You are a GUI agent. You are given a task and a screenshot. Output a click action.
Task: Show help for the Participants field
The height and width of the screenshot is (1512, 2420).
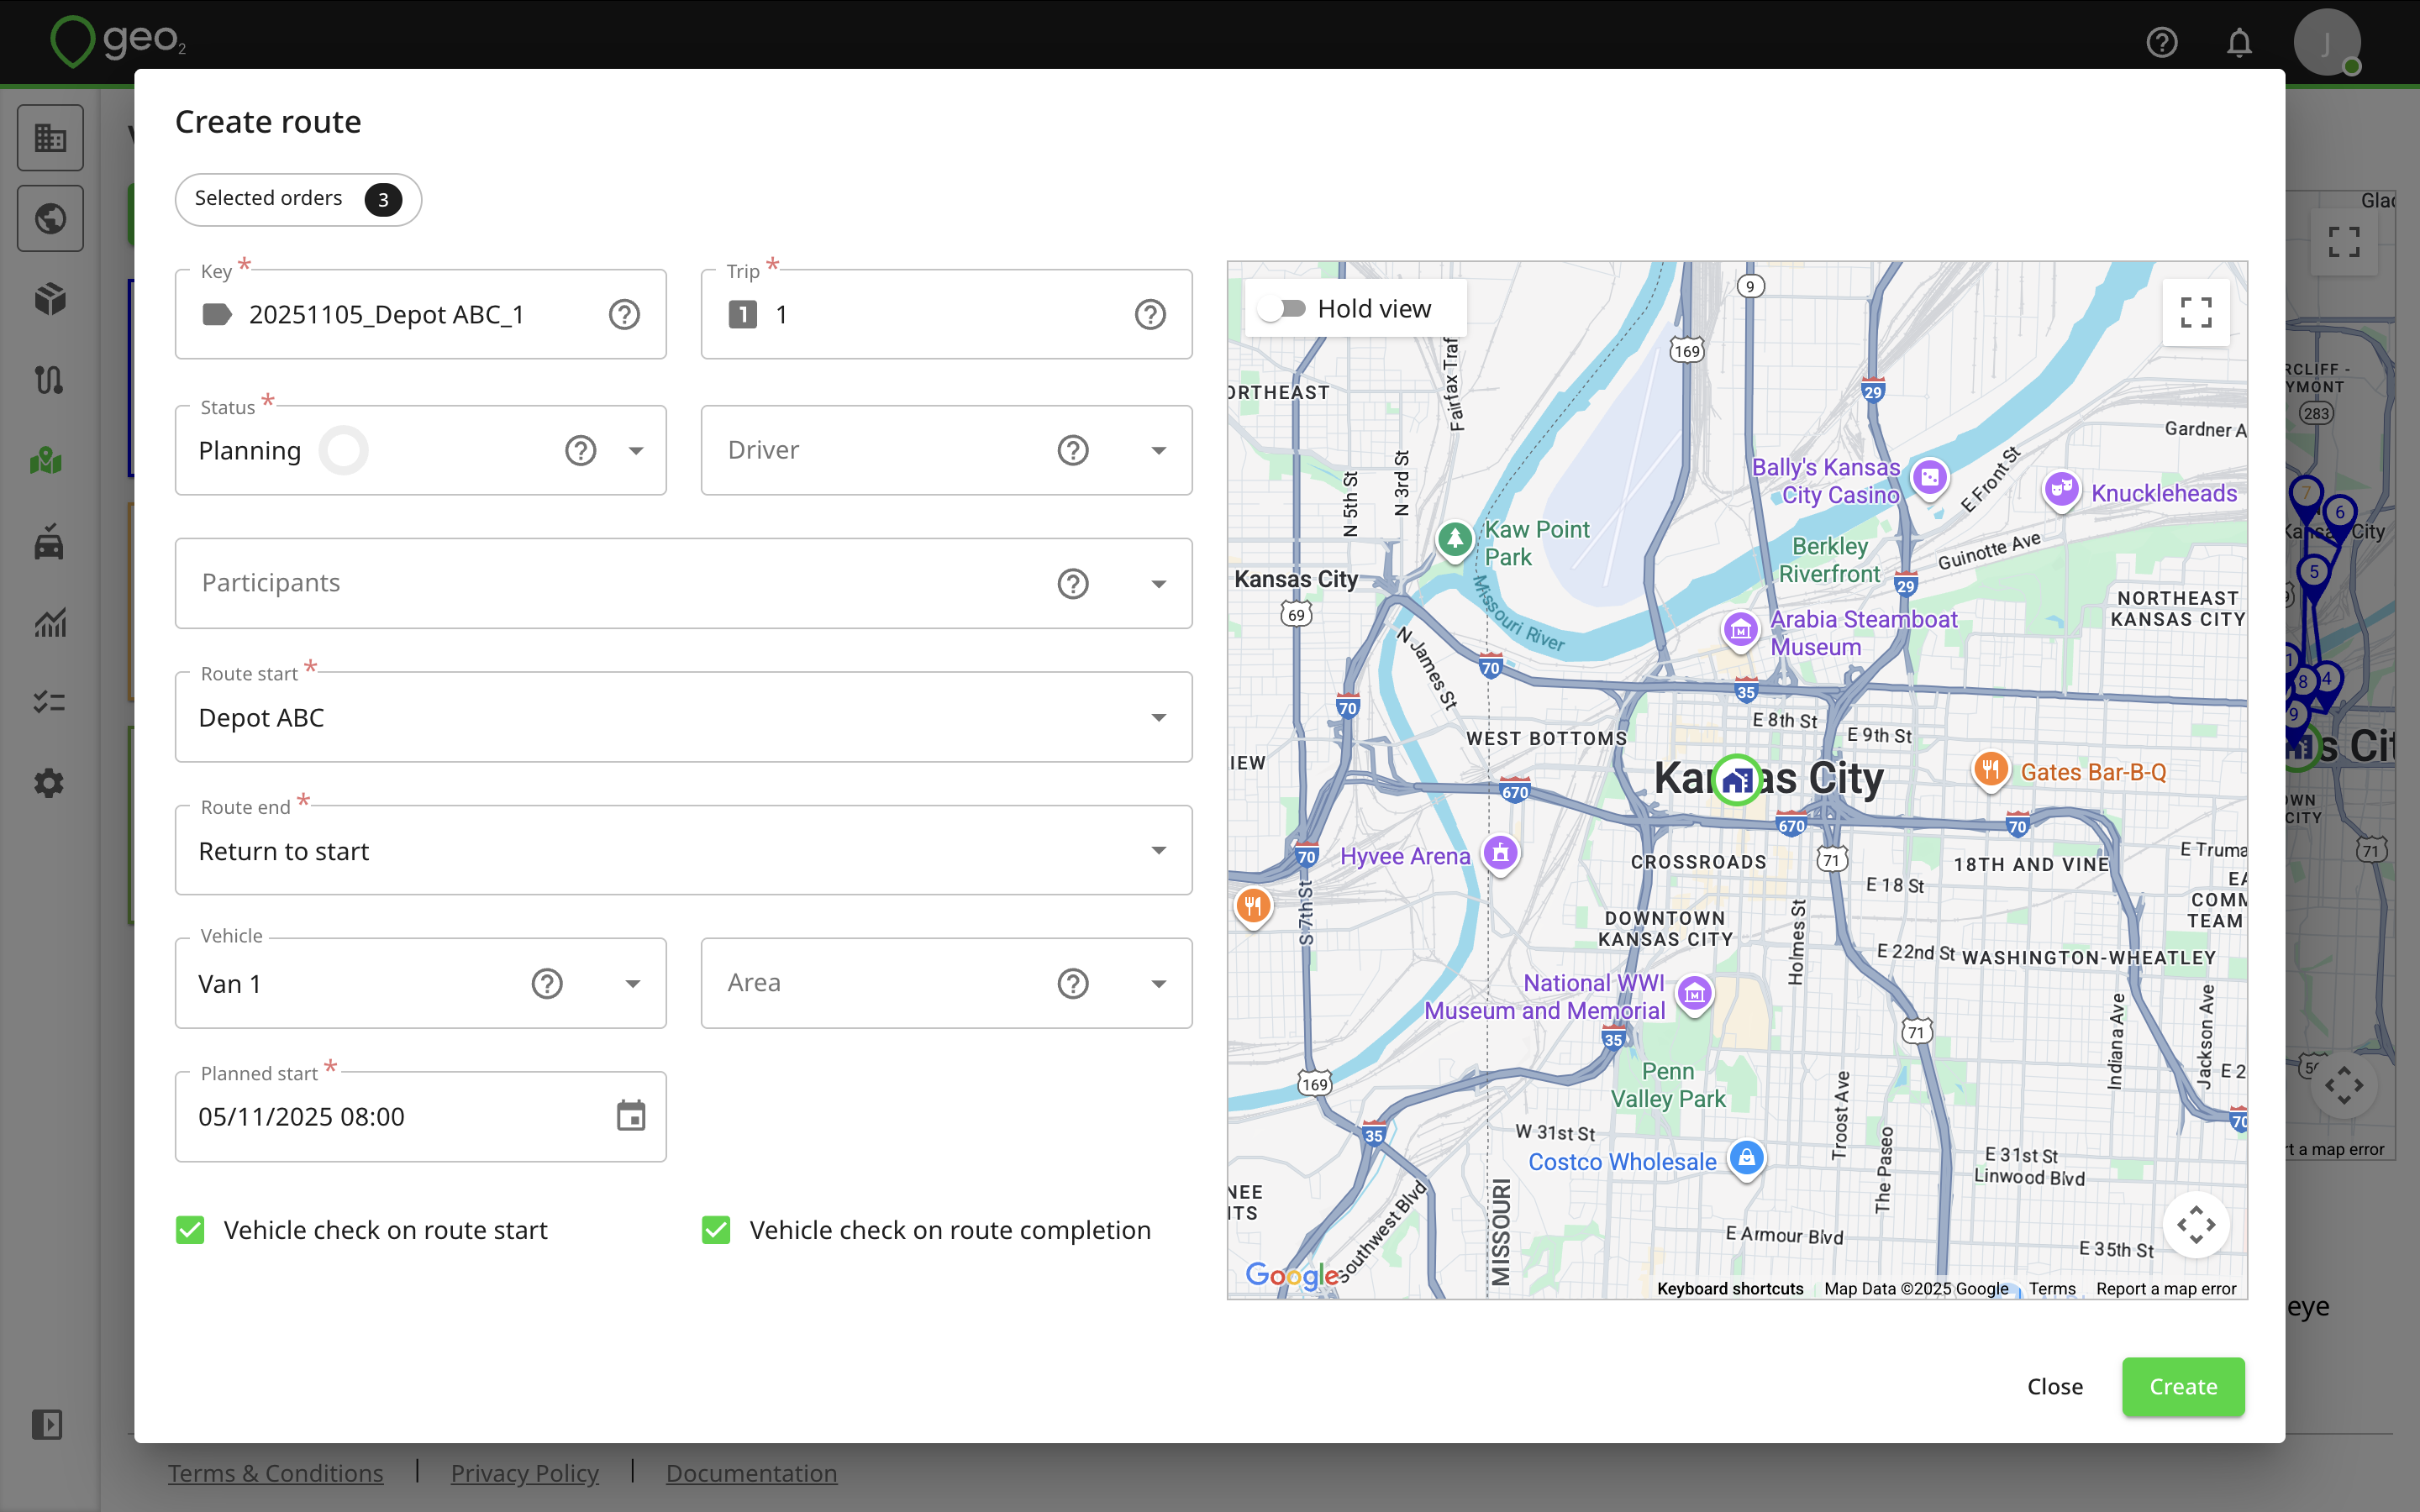pos(1073,584)
